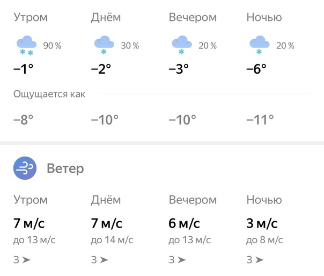Click the night wind direction arrow
The image size is (324, 276).
pyautogui.click(x=260, y=260)
